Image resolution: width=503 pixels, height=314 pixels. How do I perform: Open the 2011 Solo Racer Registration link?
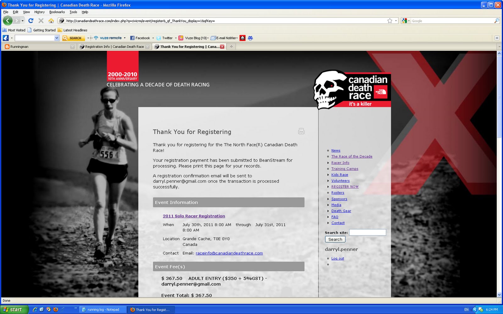click(x=194, y=216)
